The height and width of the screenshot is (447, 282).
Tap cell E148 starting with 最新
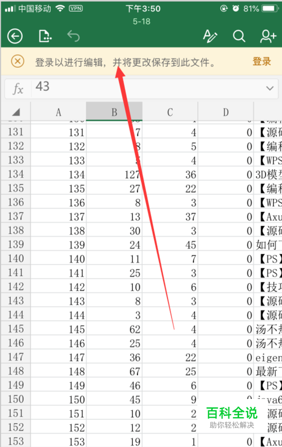tap(268, 371)
